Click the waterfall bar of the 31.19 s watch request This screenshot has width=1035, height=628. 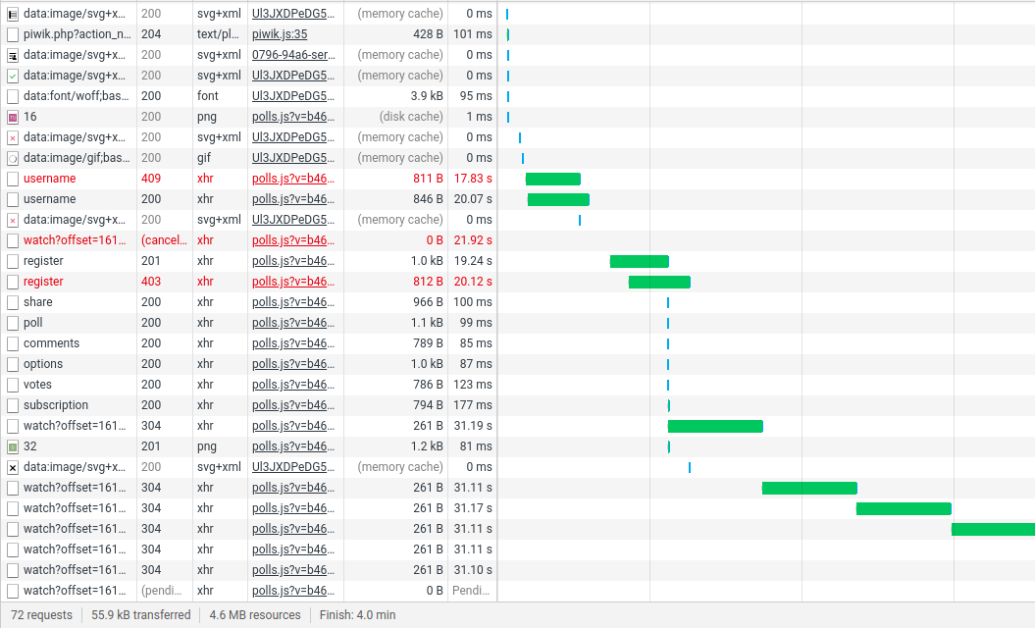coord(715,426)
